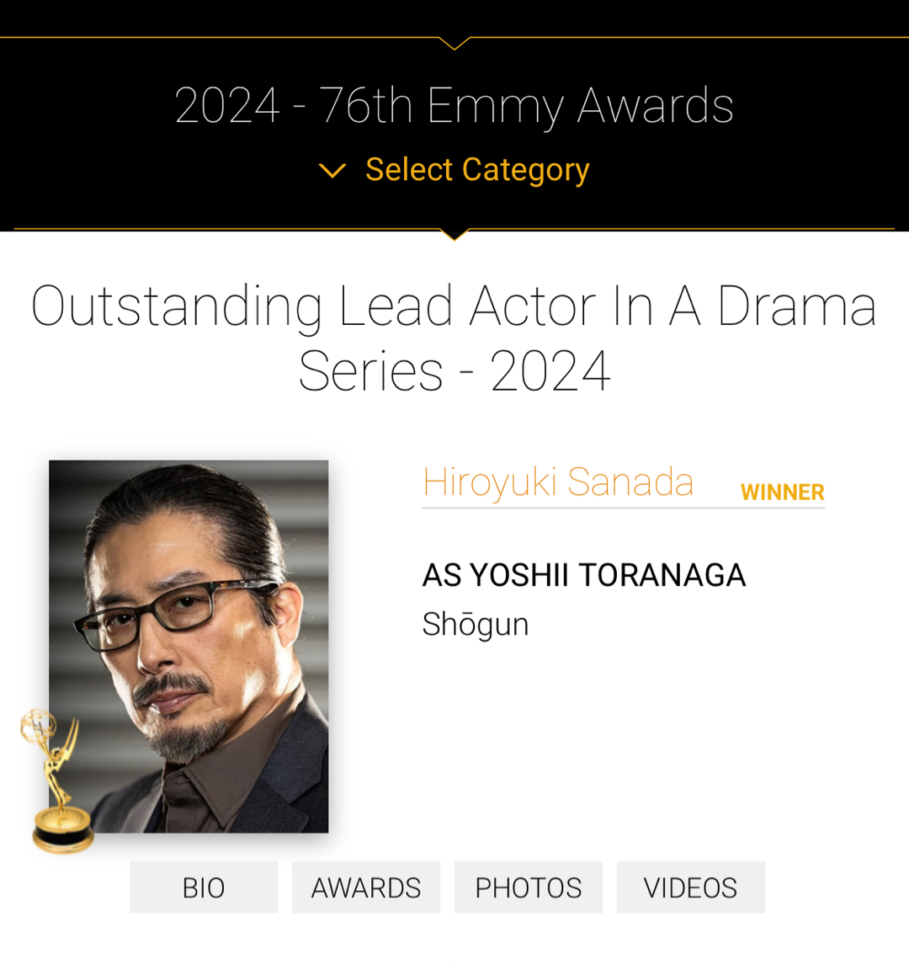Click the orange WINNER badge
909x964 pixels.
pyautogui.click(x=782, y=493)
